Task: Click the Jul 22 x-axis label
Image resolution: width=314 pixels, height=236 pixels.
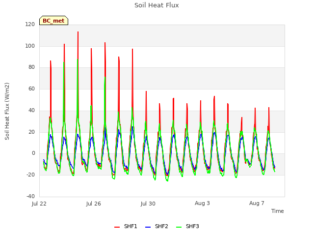Action: coord(39,204)
